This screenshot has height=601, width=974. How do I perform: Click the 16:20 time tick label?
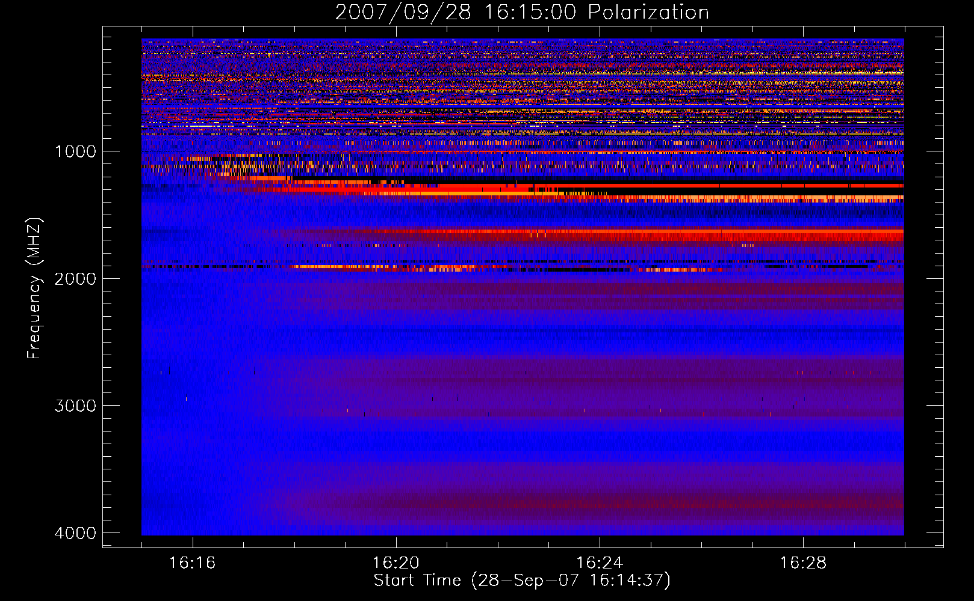coord(395,563)
